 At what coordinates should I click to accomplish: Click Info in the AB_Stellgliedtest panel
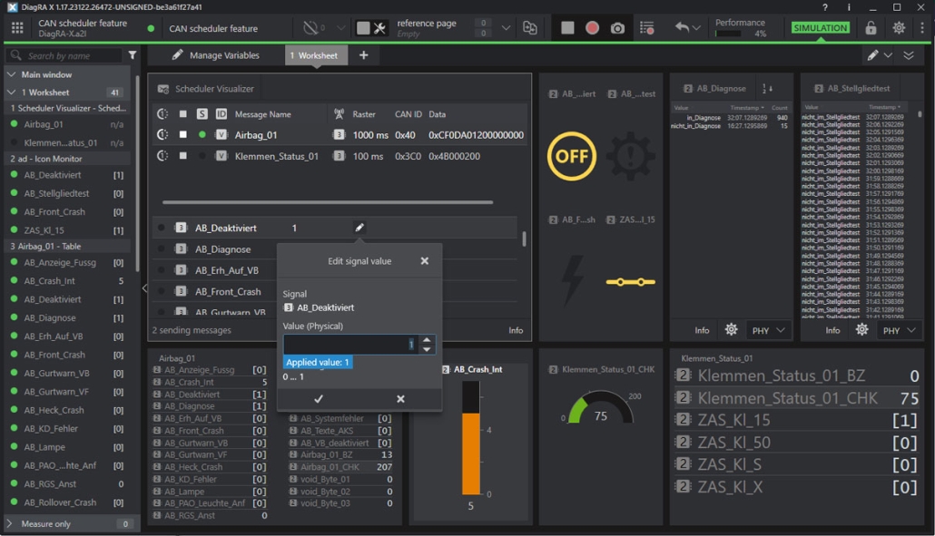tap(832, 330)
